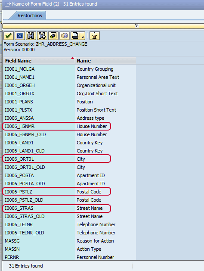Pick the I0006_STRAS Street Name entry
This screenshot has width=204, height=271.
[57, 208]
